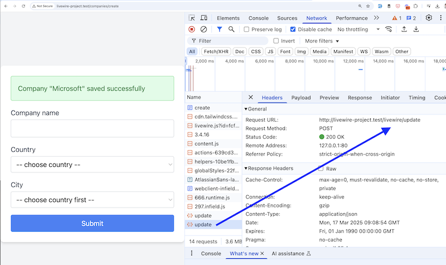Screen dimensions: 446x265
Task: Open the Country select dropdown
Action: pyautogui.click(x=93, y=165)
